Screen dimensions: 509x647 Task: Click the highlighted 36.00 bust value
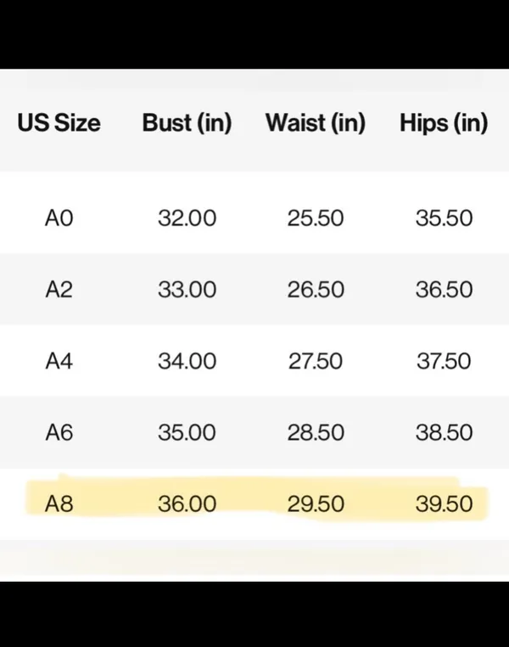tap(187, 504)
